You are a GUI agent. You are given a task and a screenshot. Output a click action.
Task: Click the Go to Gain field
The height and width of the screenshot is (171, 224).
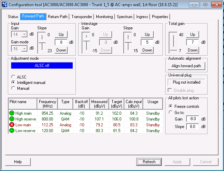193,119
